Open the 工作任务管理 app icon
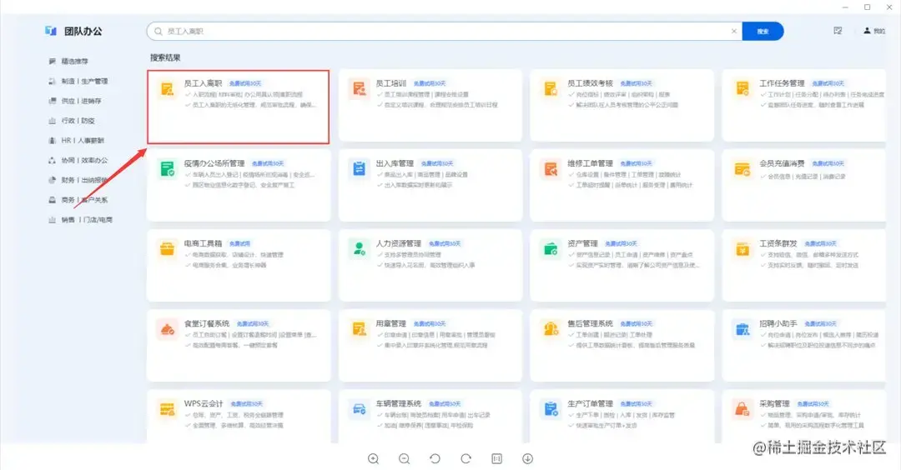 pyautogui.click(x=742, y=89)
